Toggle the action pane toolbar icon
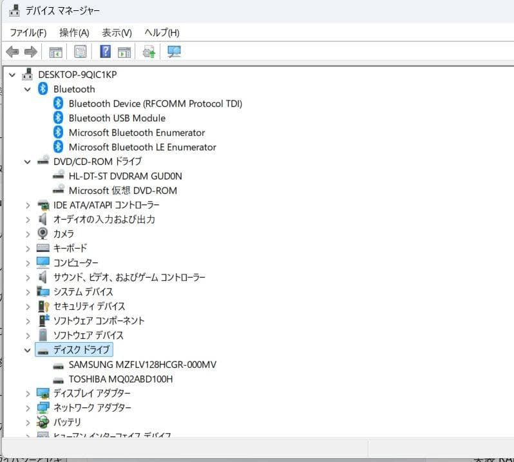 point(124,52)
